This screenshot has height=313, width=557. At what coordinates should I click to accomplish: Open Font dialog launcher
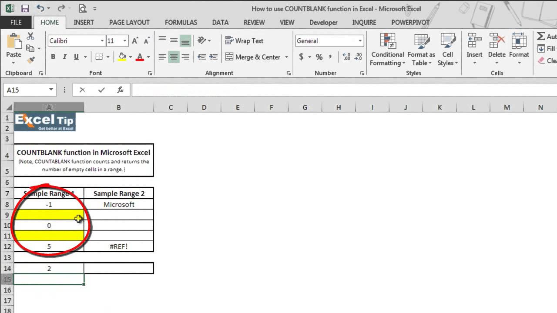click(150, 73)
